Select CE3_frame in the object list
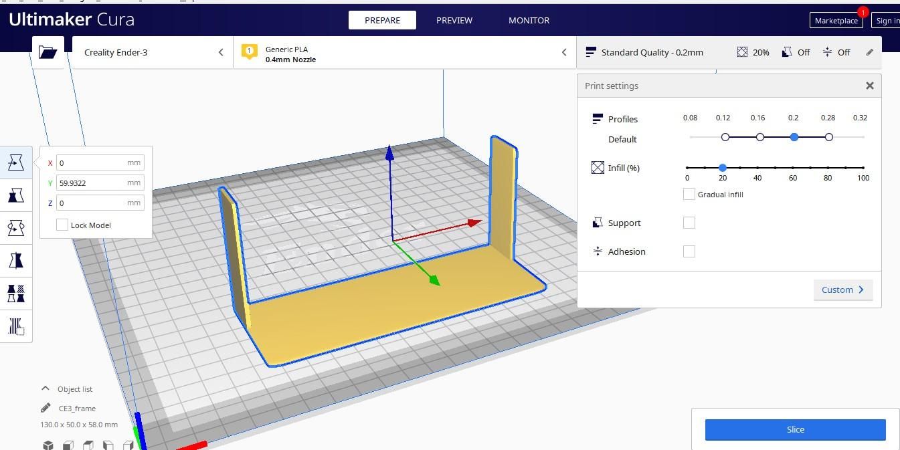Image resolution: width=900 pixels, height=450 pixels. [77, 408]
